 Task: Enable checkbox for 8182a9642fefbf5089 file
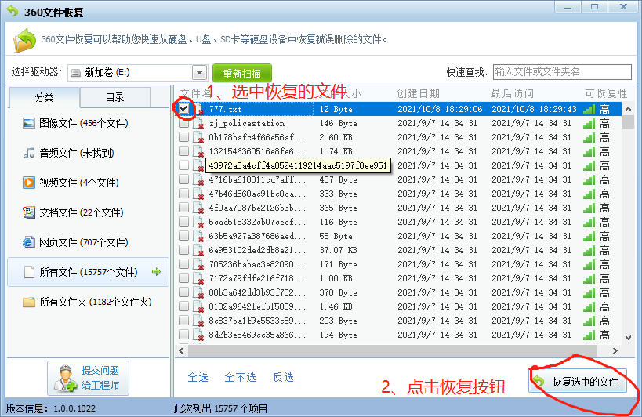[184, 306]
